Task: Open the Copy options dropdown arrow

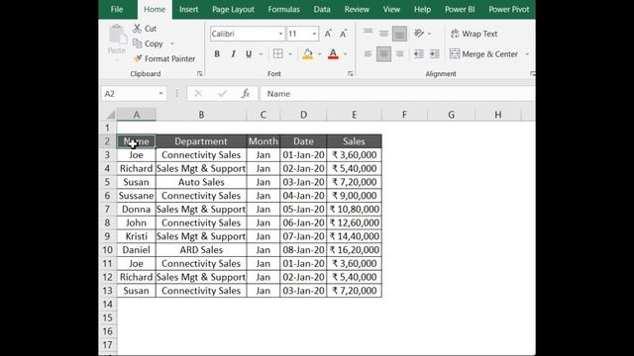Action: pos(171,44)
